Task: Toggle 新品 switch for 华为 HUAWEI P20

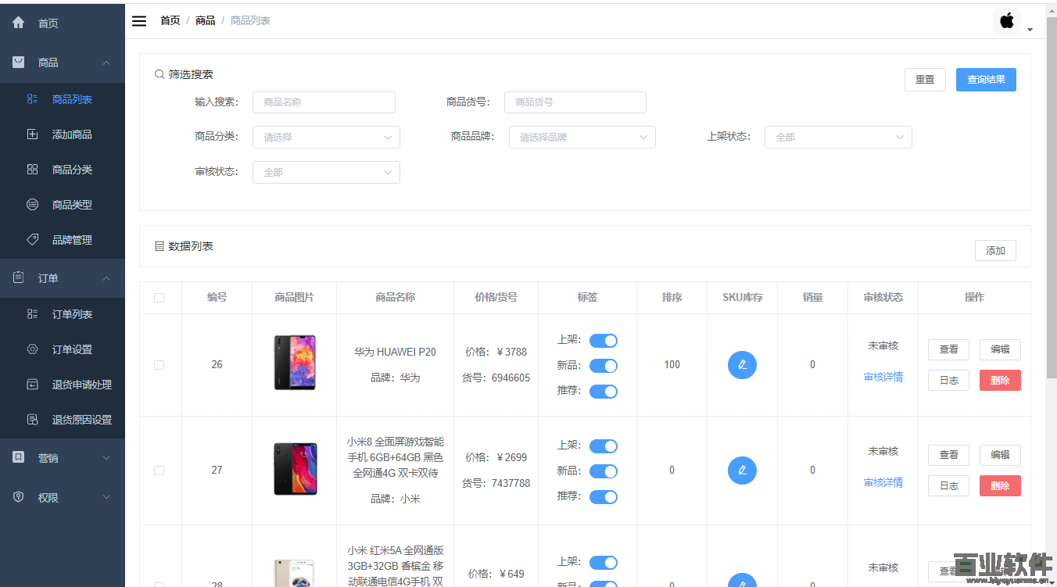Action: [x=604, y=366]
